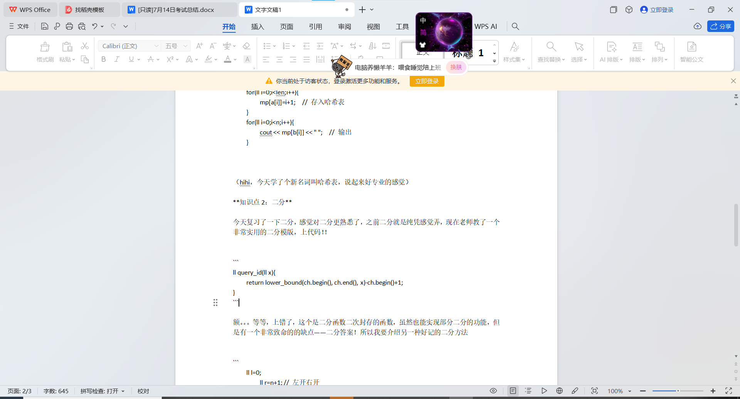Click the search magnifier beside WPS AI
The image size is (740, 399).
515,26
